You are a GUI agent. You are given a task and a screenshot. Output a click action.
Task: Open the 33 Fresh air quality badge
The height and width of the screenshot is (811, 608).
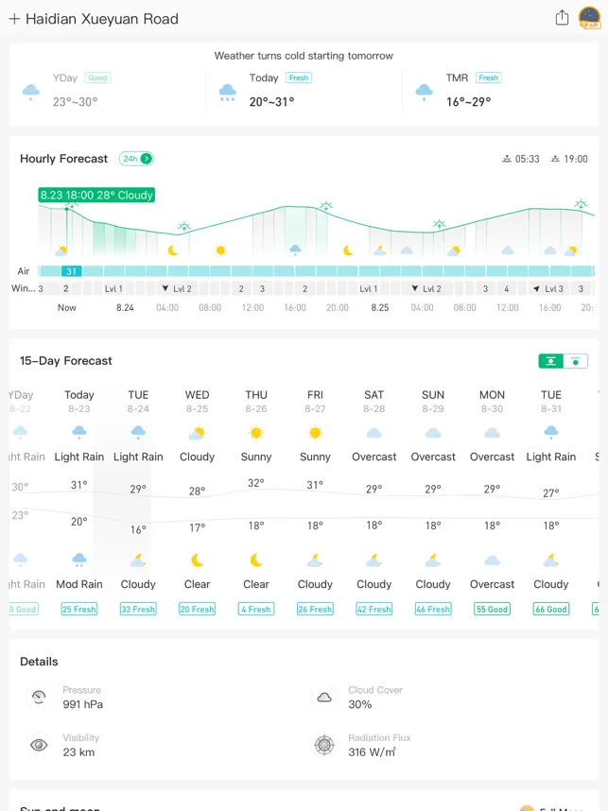click(x=138, y=610)
